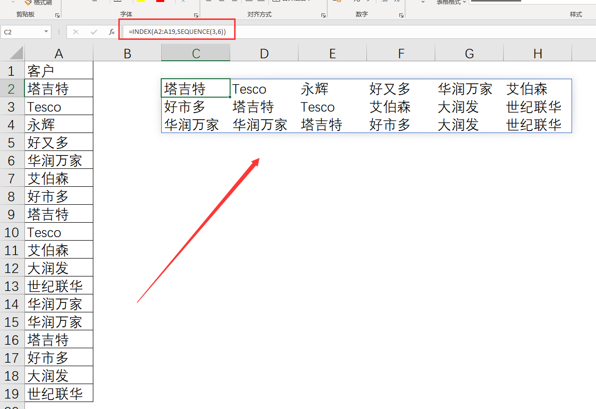This screenshot has height=409, width=596.
Task: Select column H header
Action: point(538,53)
